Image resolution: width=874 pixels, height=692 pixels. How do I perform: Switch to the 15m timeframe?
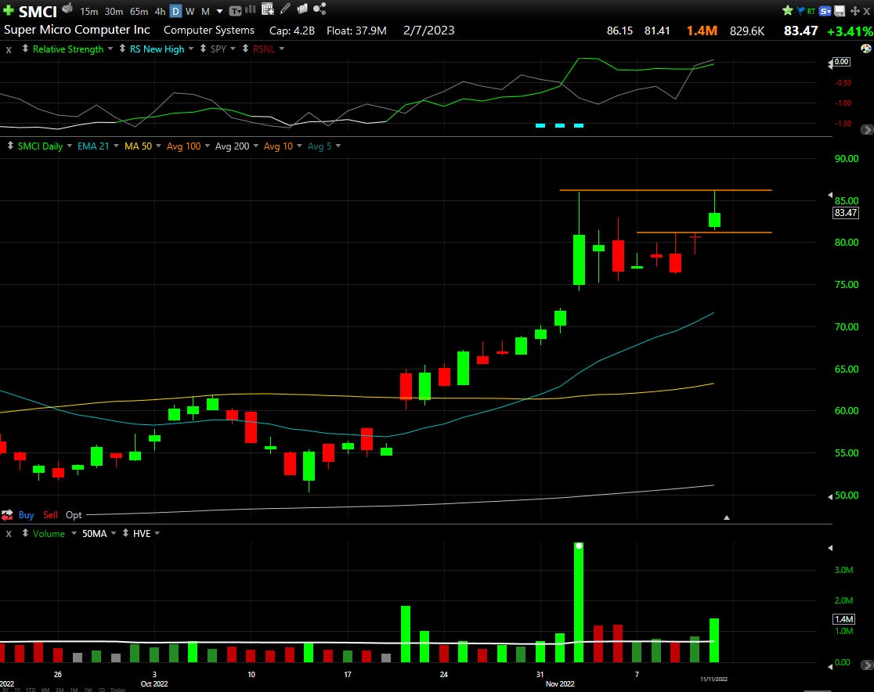[x=88, y=11]
